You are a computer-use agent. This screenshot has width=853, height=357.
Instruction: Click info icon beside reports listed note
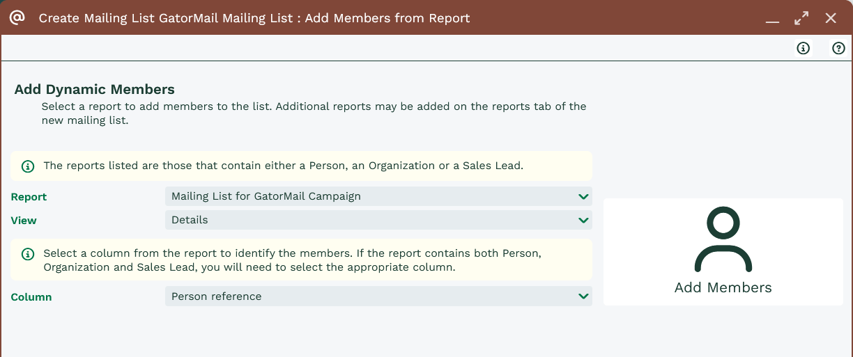point(28,166)
